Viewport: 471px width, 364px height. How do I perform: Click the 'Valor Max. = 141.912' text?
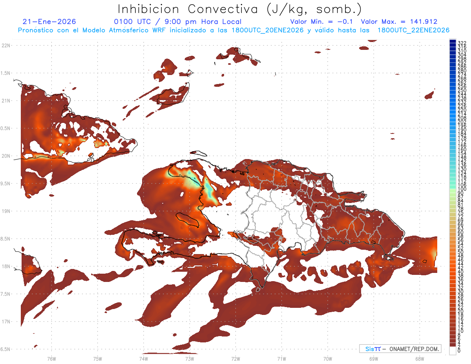pos(399,22)
